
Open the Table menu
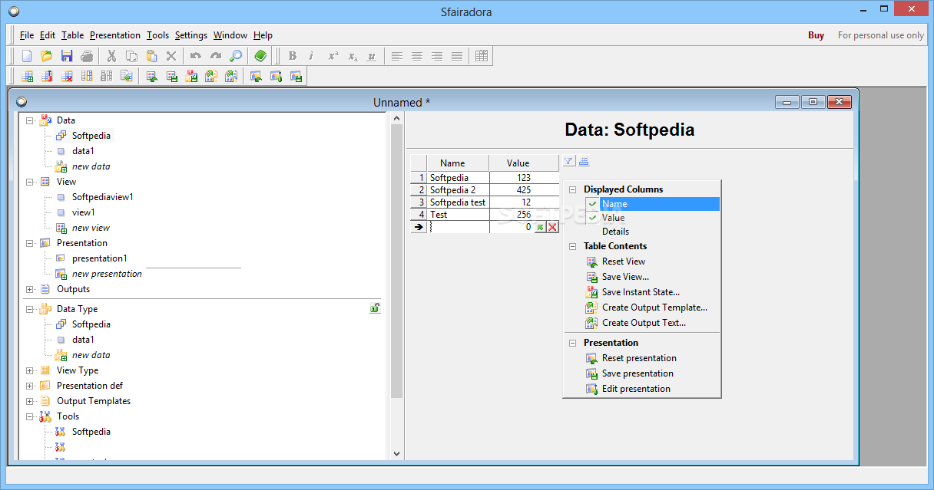[x=73, y=35]
